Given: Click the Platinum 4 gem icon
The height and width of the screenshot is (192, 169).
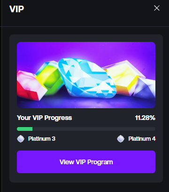Looking at the screenshot, I should coord(121,139).
